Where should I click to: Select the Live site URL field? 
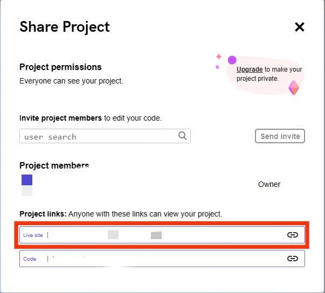[x=162, y=235]
